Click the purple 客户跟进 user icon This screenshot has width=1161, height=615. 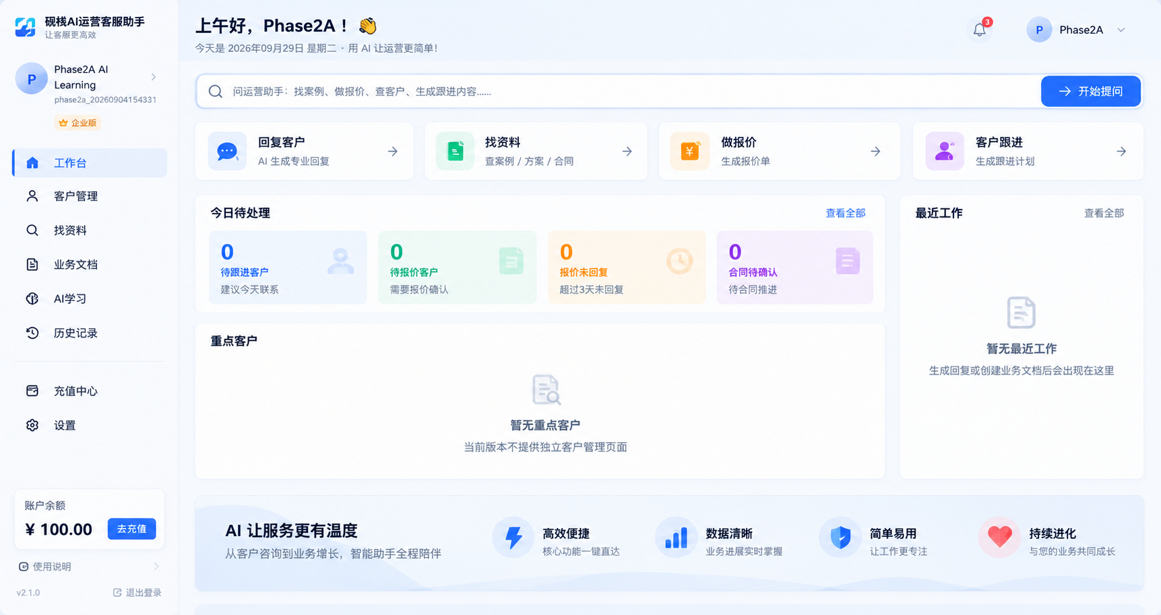click(x=945, y=151)
